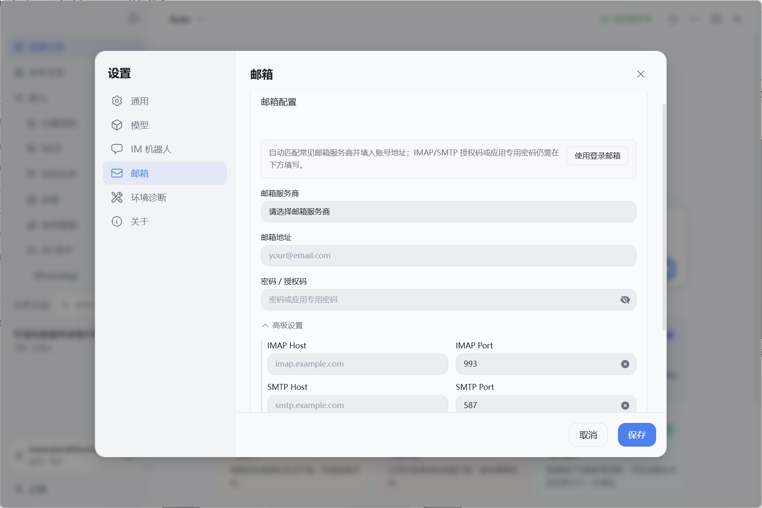762x508 pixels.
Task: Open the 模型 settings tab
Action: pyautogui.click(x=165, y=125)
